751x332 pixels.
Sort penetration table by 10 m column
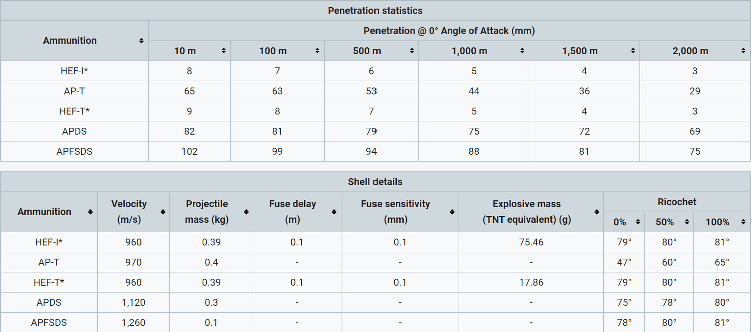click(223, 51)
